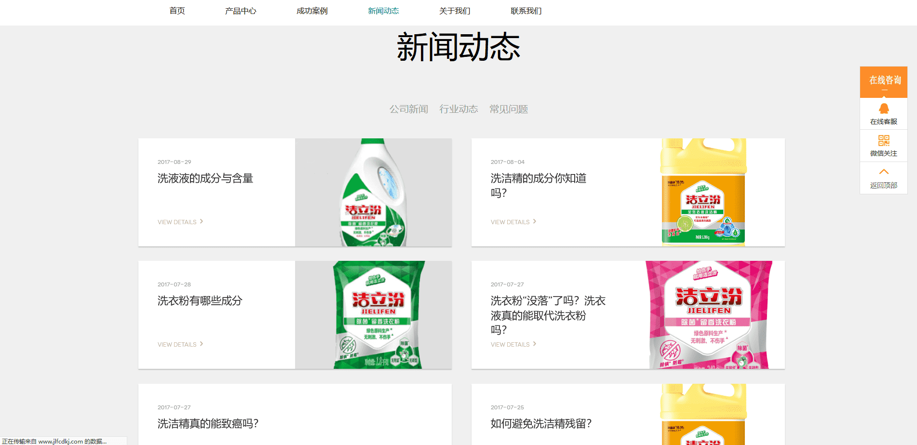The image size is (917, 445).
Task: Switch to the 公司新闻 category tab
Action: (408, 109)
